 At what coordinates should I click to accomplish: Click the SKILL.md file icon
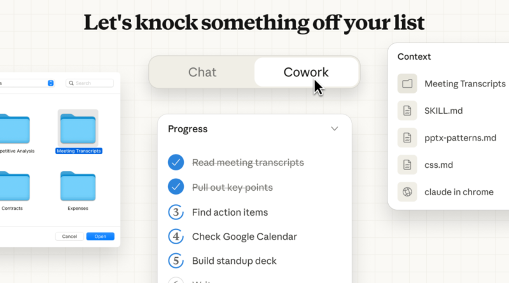coord(407,111)
